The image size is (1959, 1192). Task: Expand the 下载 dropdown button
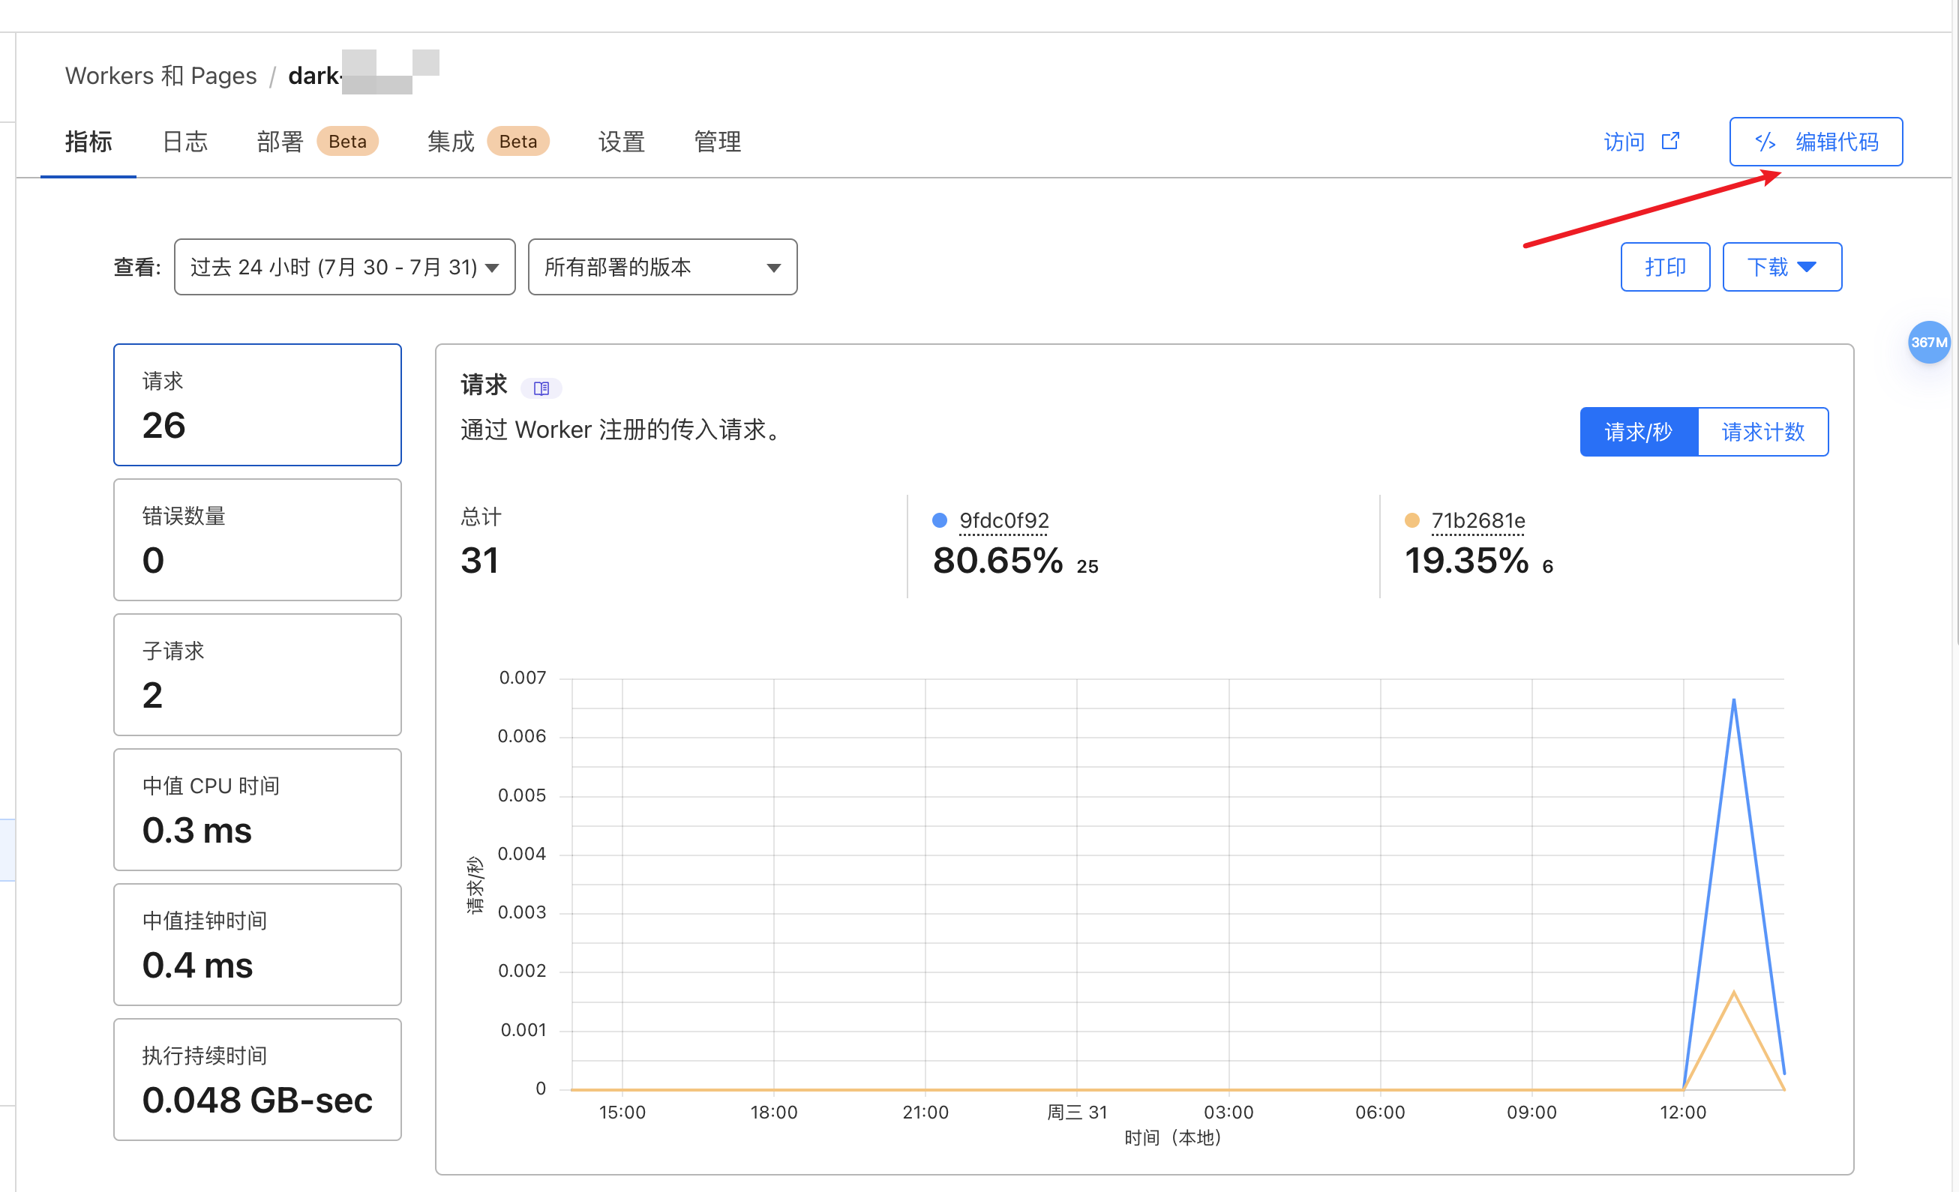click(x=1782, y=267)
